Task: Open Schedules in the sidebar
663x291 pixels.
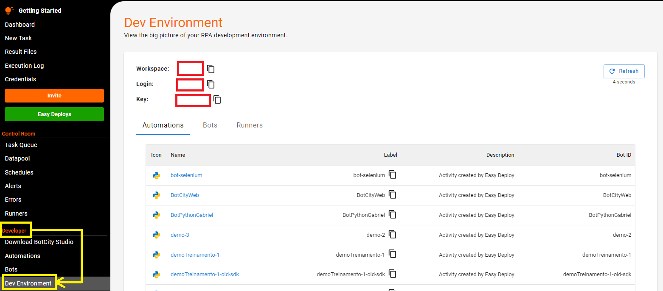Action: click(19, 172)
